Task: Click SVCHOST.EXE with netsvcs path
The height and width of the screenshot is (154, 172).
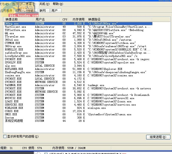Action: coord(78,88)
